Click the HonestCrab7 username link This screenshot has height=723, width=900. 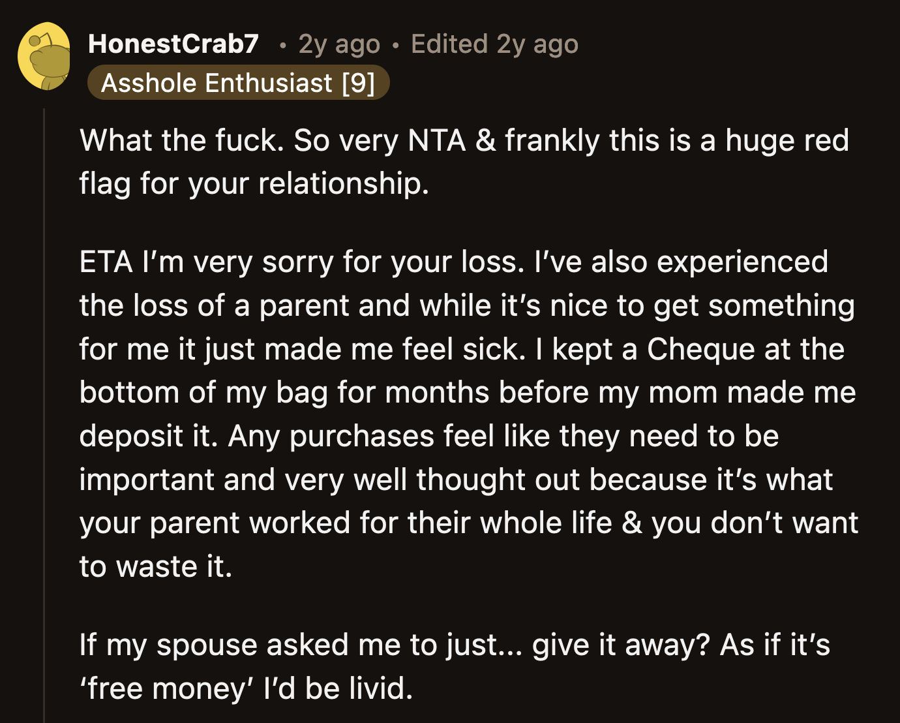click(173, 43)
